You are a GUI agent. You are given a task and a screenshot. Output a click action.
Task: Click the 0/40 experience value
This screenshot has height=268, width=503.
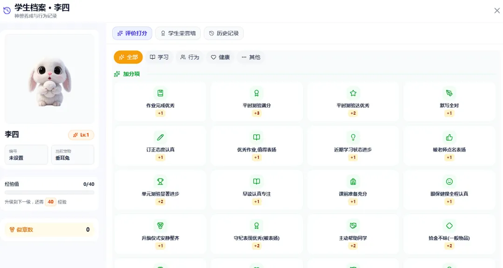pyautogui.click(x=89, y=184)
